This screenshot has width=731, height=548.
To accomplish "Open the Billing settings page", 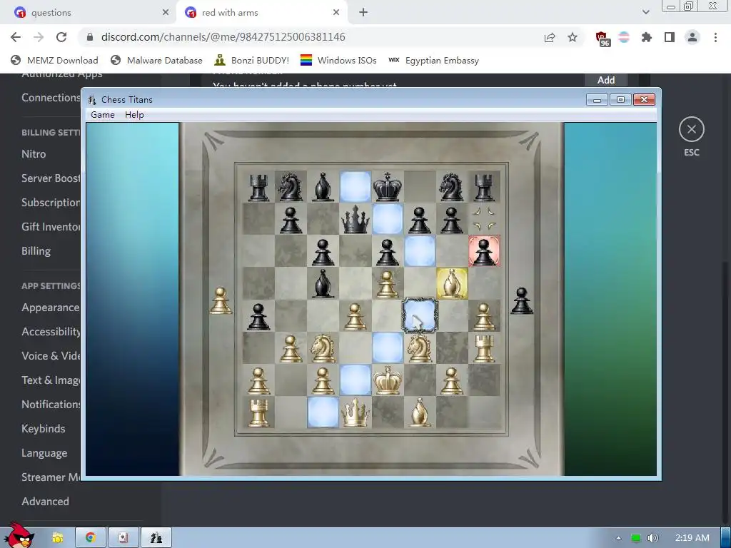I will [36, 250].
